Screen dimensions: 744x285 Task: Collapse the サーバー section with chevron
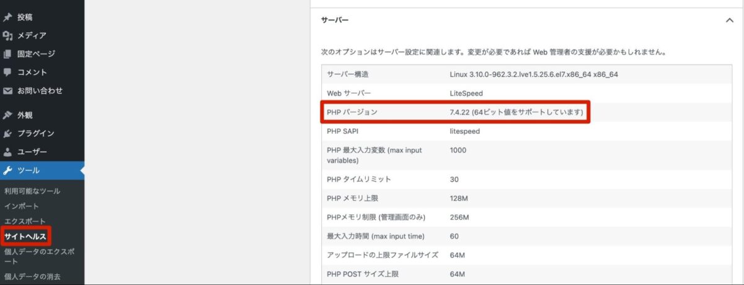[x=729, y=20]
